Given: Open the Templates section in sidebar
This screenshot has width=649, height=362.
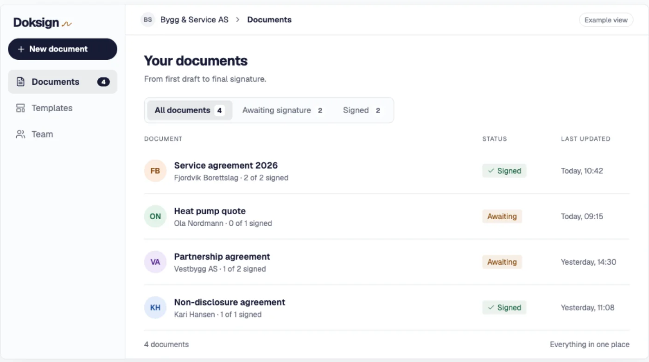Looking at the screenshot, I should click(x=63, y=108).
